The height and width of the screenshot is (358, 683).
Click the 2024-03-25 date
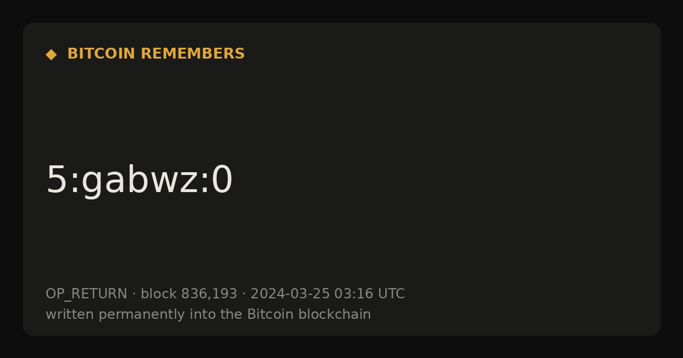tap(290, 294)
